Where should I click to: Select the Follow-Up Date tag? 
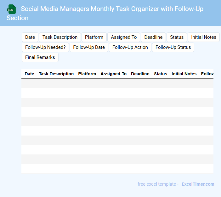89,47
